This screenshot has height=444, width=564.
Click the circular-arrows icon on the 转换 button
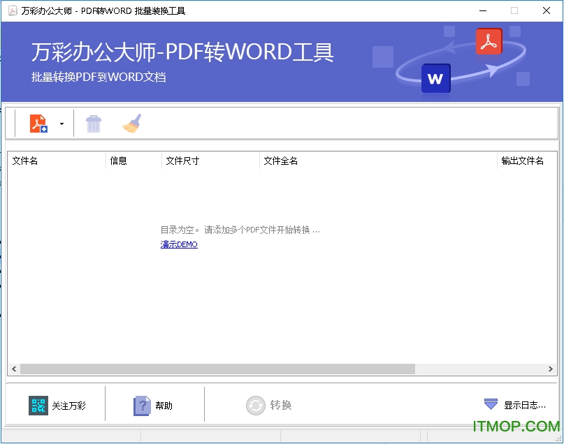click(255, 405)
